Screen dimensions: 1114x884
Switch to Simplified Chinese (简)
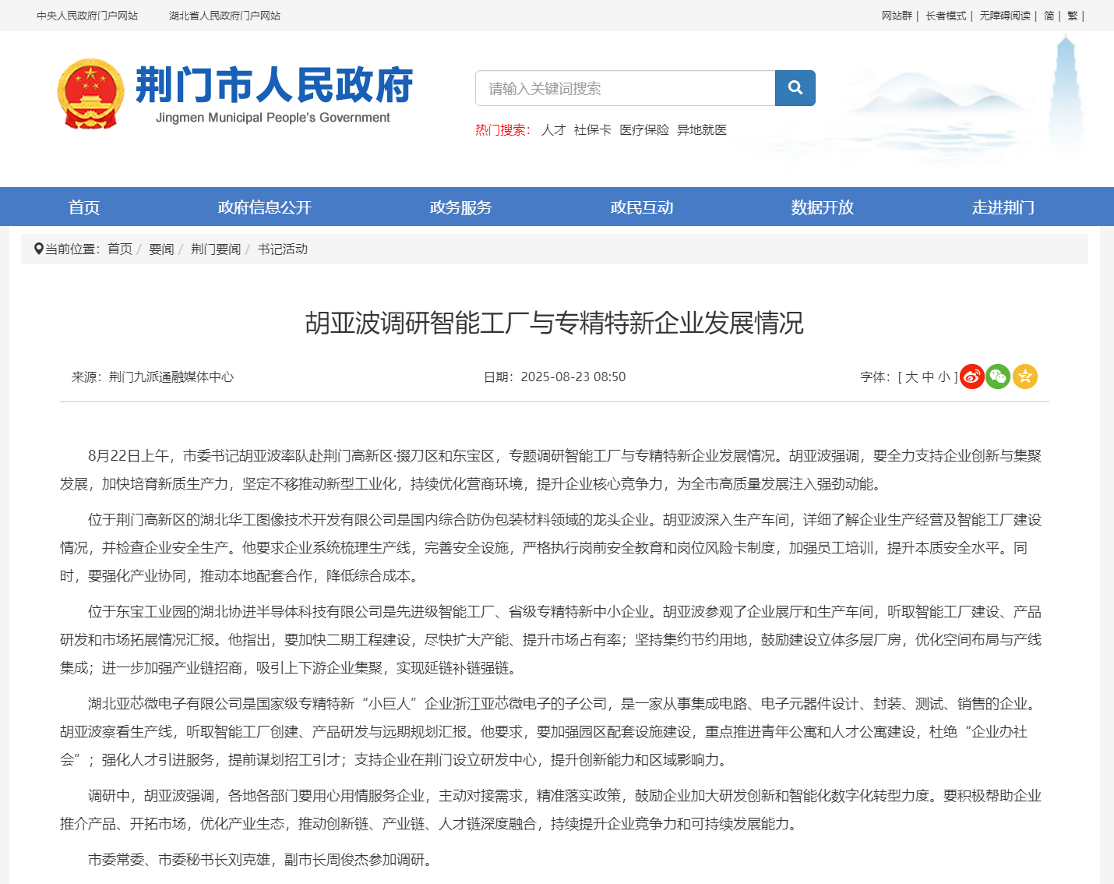tap(1049, 16)
